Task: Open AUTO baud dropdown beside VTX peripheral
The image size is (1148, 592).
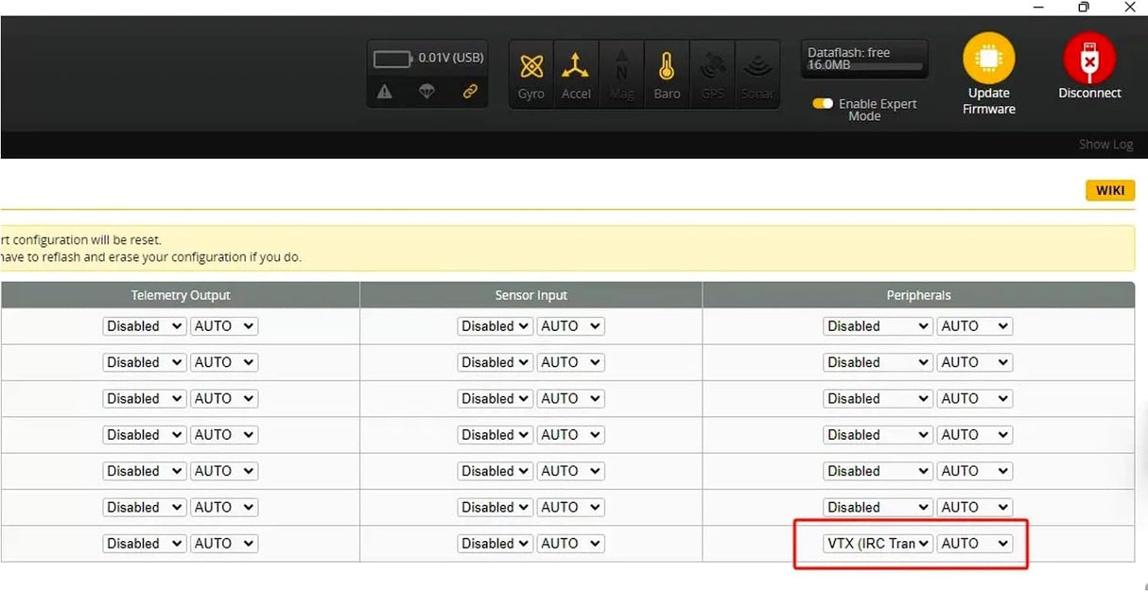Action: pyautogui.click(x=974, y=544)
